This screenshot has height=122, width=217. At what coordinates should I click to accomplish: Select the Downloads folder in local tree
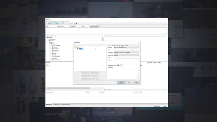click(56, 50)
